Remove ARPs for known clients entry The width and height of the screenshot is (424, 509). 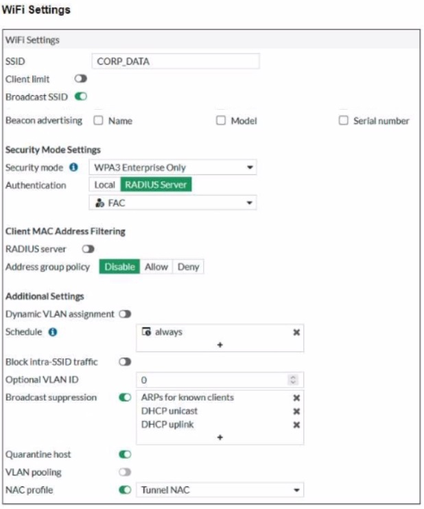tap(296, 398)
